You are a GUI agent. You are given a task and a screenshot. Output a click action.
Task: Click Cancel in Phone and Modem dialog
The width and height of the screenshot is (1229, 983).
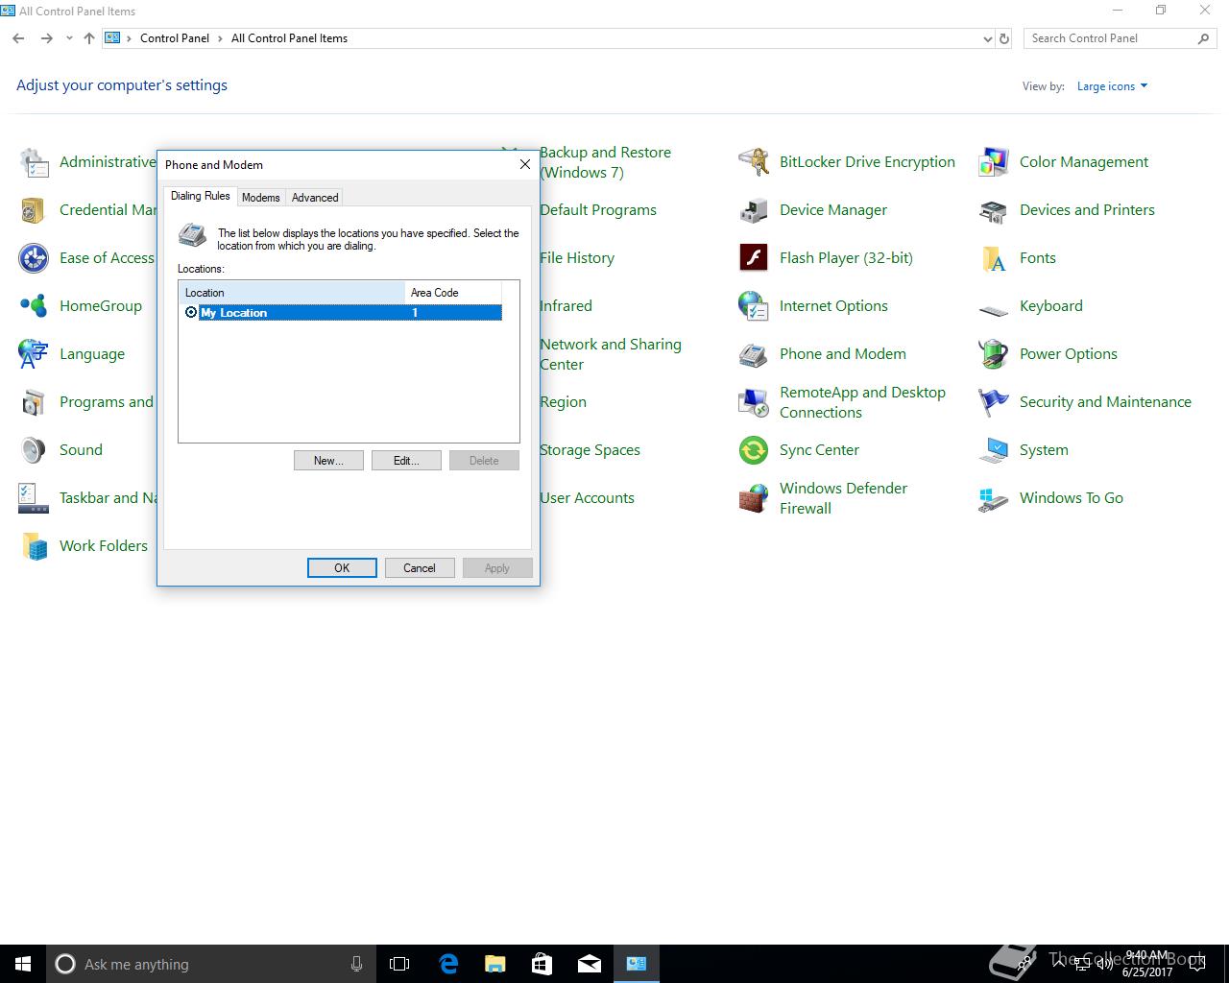pos(420,568)
